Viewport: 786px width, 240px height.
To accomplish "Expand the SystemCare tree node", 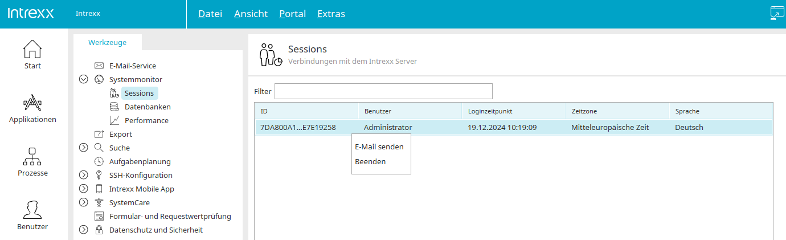I will coord(83,203).
